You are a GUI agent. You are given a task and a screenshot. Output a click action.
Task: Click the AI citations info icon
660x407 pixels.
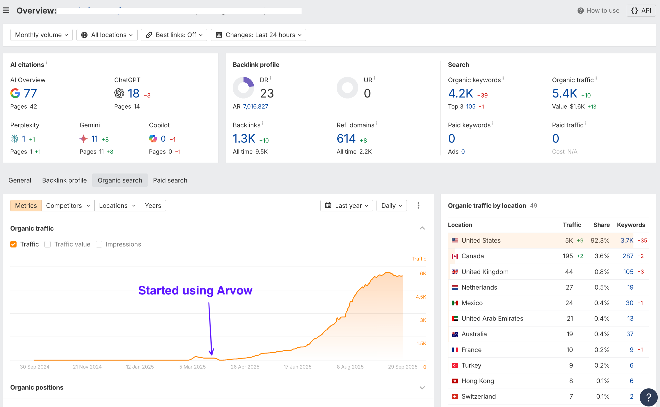click(x=46, y=63)
